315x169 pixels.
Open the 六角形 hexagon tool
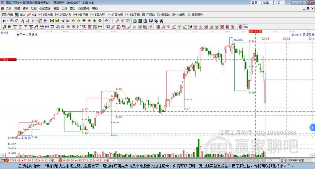point(178,15)
